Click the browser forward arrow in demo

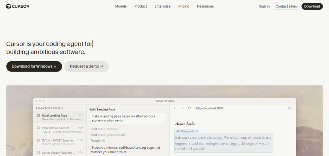pyautogui.click(x=182, y=108)
